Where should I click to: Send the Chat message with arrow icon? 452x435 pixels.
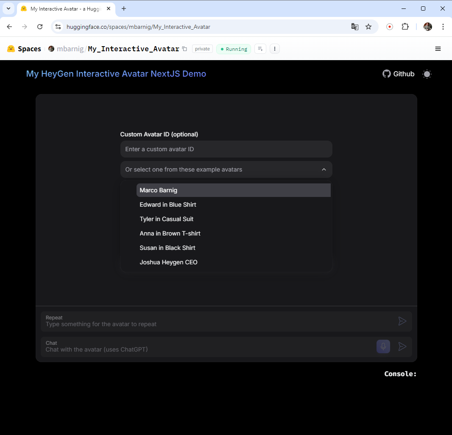point(402,346)
